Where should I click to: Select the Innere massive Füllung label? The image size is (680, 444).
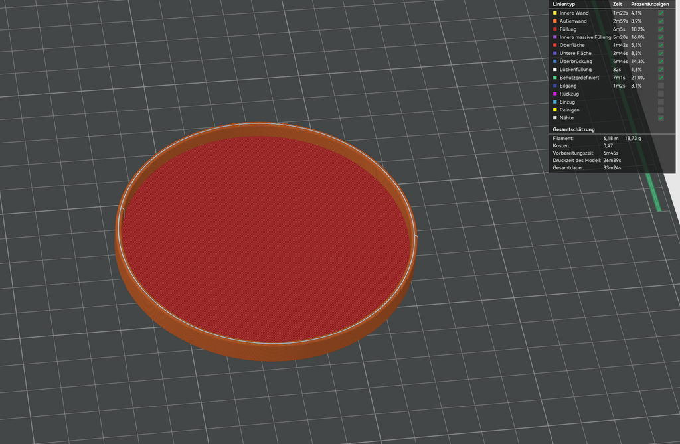click(585, 37)
